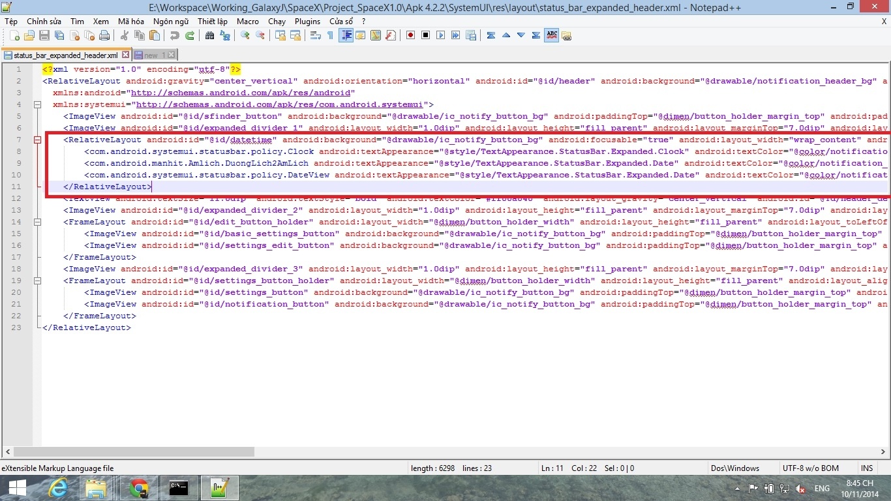Click the Paste clipboard toolbar icon
This screenshot has width=891, height=501.
[x=154, y=35]
